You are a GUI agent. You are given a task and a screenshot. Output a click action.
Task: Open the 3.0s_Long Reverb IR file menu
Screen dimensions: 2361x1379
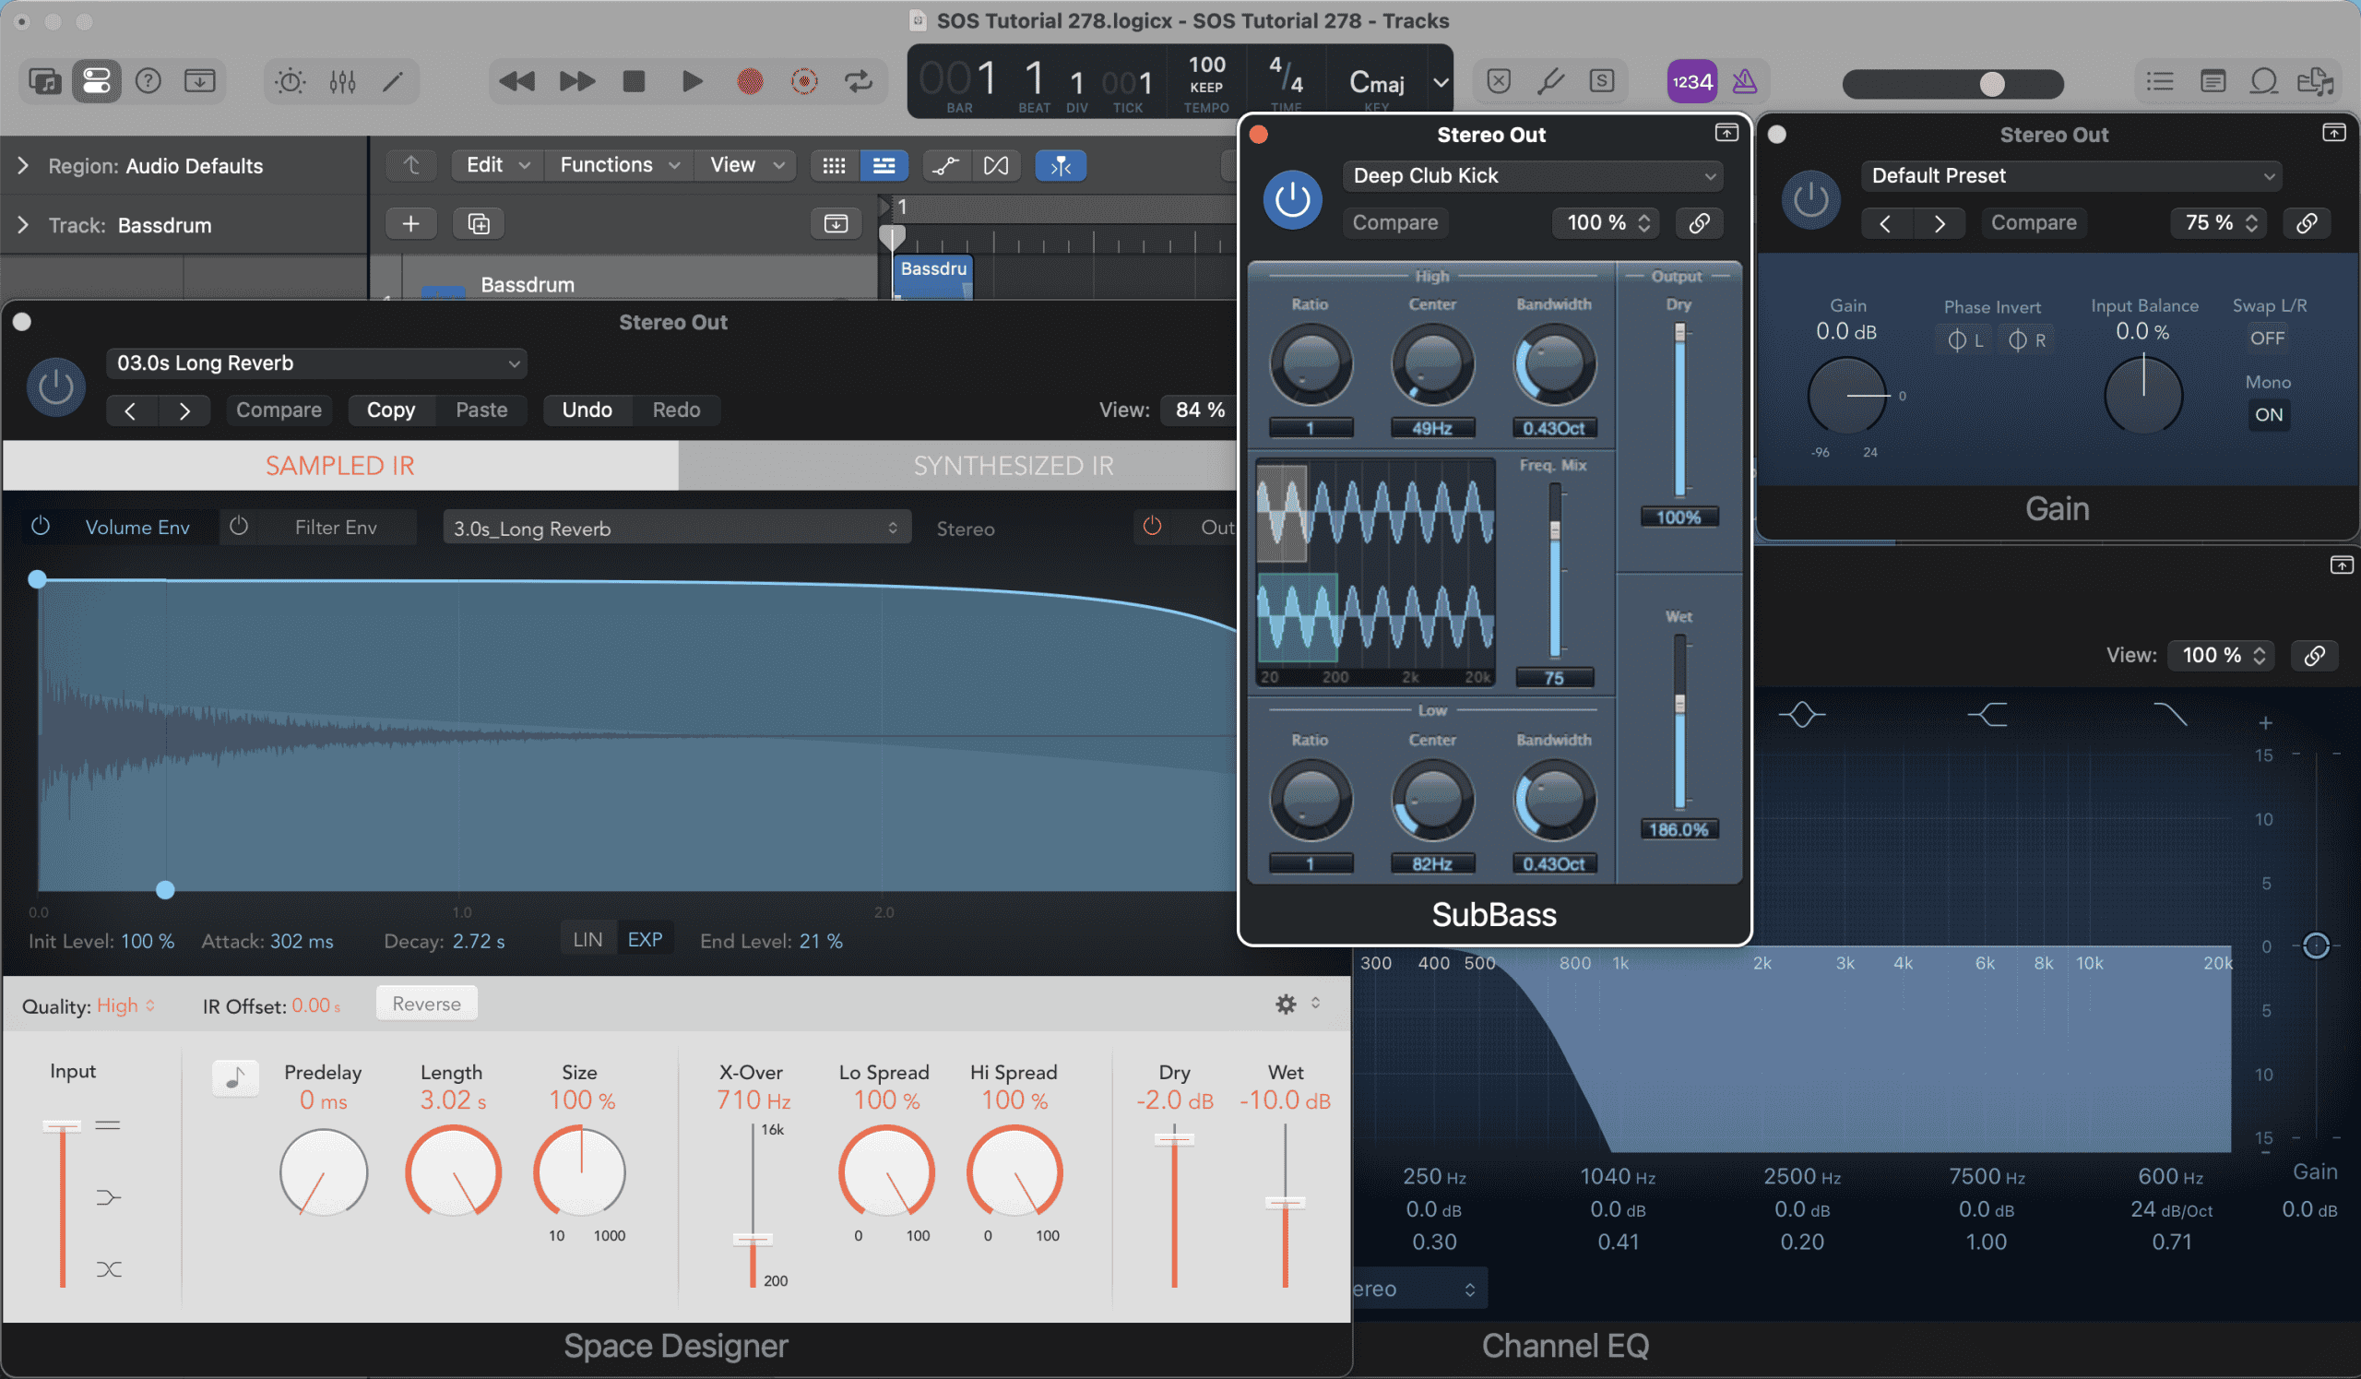674,529
